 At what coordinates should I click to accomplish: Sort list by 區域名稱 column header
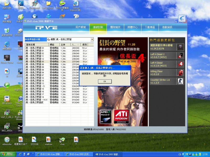[x=37, y=45]
